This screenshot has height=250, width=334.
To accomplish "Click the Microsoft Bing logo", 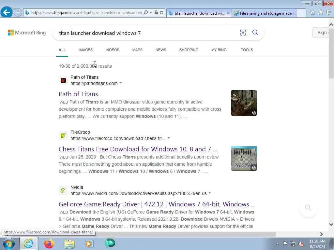I will pos(27,33).
